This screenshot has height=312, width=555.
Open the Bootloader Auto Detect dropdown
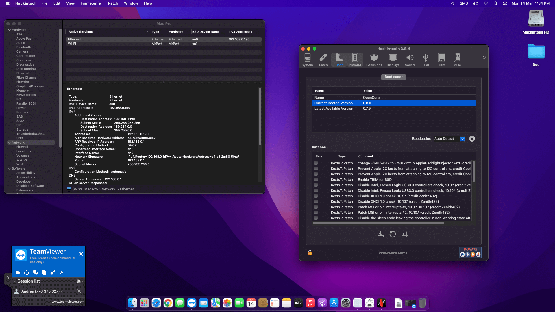click(449, 139)
